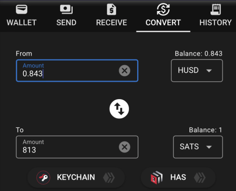The width and height of the screenshot is (236, 191).
Task: Switch to the HISTORY tab
Action: [215, 16]
